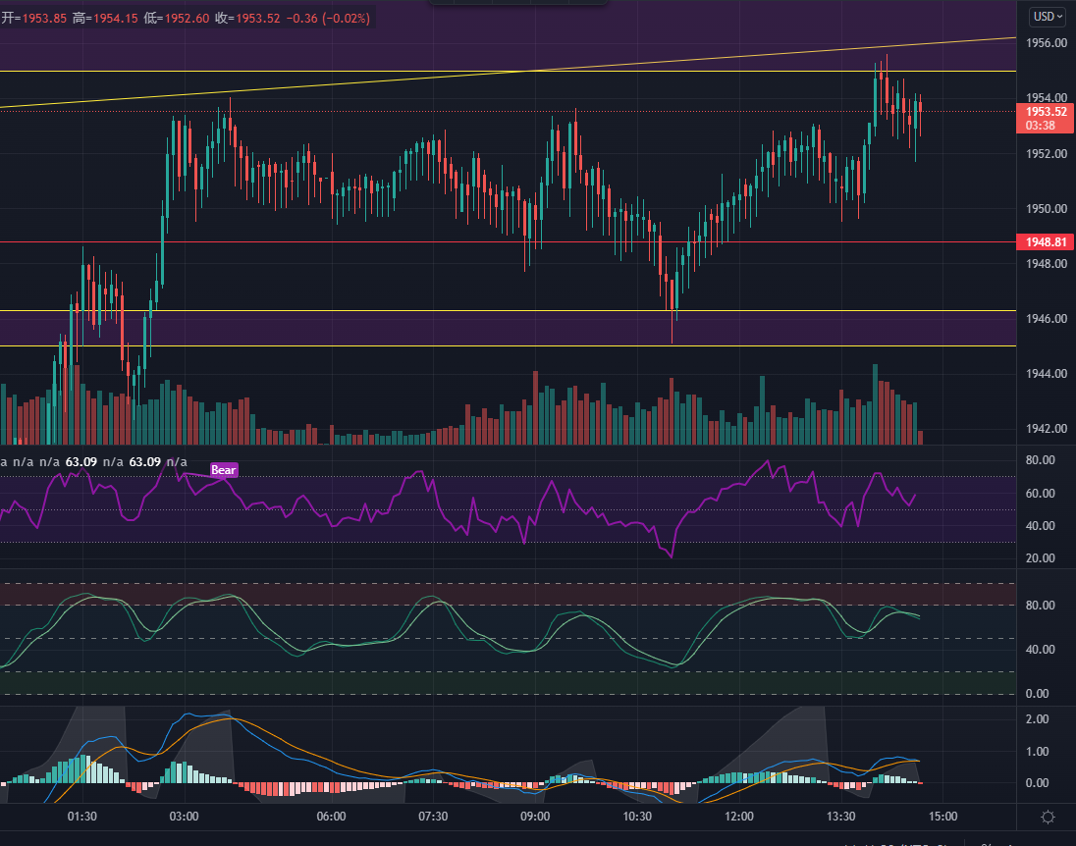The height and width of the screenshot is (846, 1076).
Task: Click the first 63.09 RSI legend value
Action: pos(81,461)
